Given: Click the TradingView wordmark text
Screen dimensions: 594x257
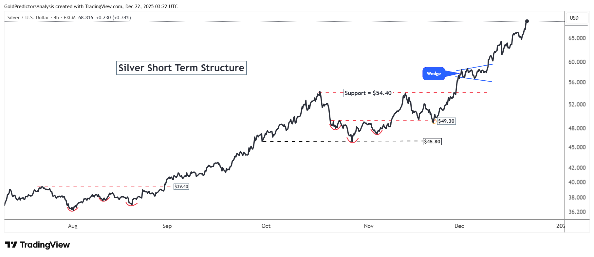Looking at the screenshot, I should click(x=45, y=245).
